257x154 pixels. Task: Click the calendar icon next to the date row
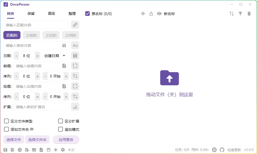coord(75,56)
